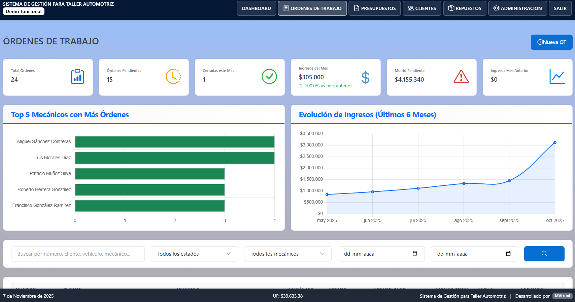Click the second dd-mm-aaaa date input
The width and height of the screenshot is (575, 302).
474,254
